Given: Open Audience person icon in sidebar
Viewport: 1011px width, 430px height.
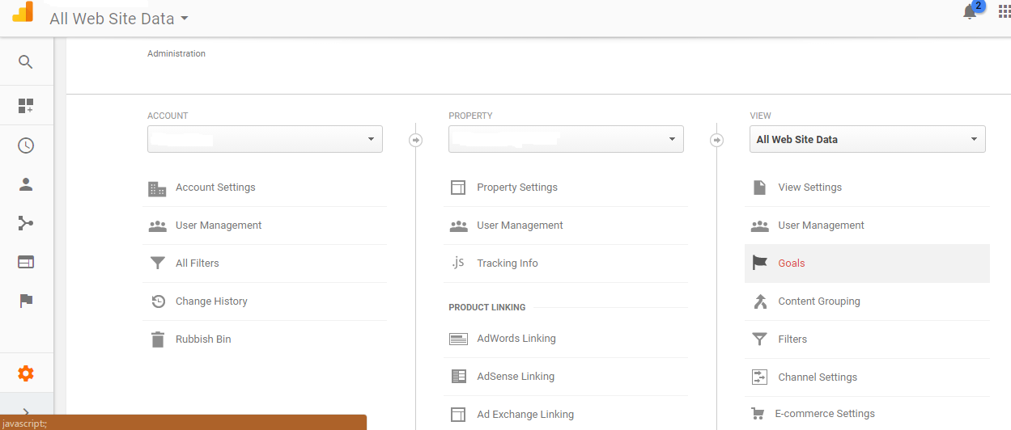Looking at the screenshot, I should 26,184.
